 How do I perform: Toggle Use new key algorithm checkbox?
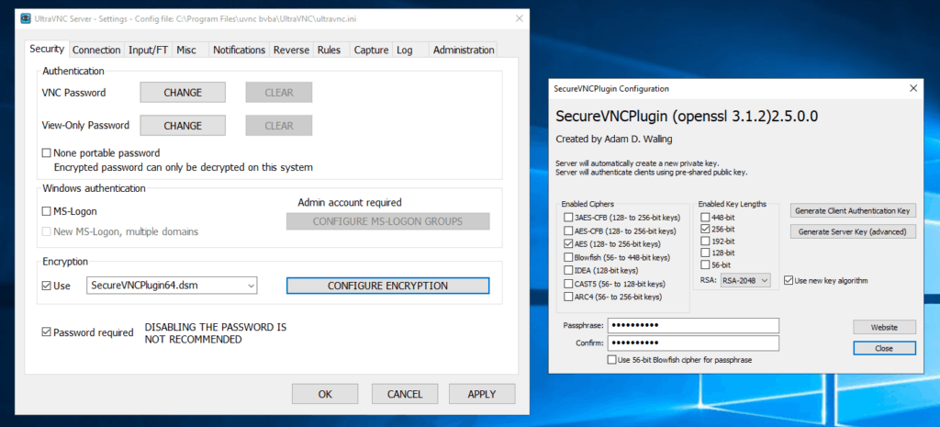point(789,280)
